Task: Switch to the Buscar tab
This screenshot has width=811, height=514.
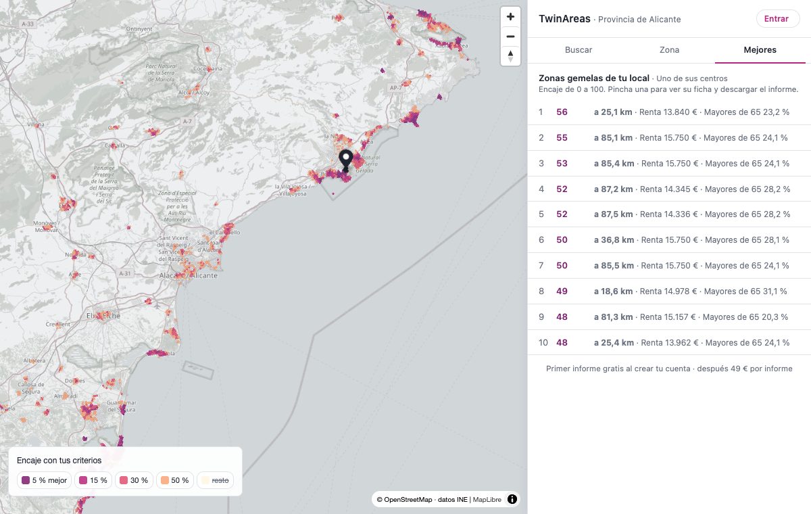Action: [x=579, y=50]
